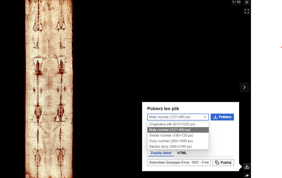Go to next image with right chevron
The height and width of the screenshot is (178, 282).
(244, 87)
